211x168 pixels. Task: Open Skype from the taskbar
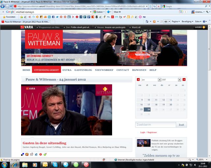[55, 165]
